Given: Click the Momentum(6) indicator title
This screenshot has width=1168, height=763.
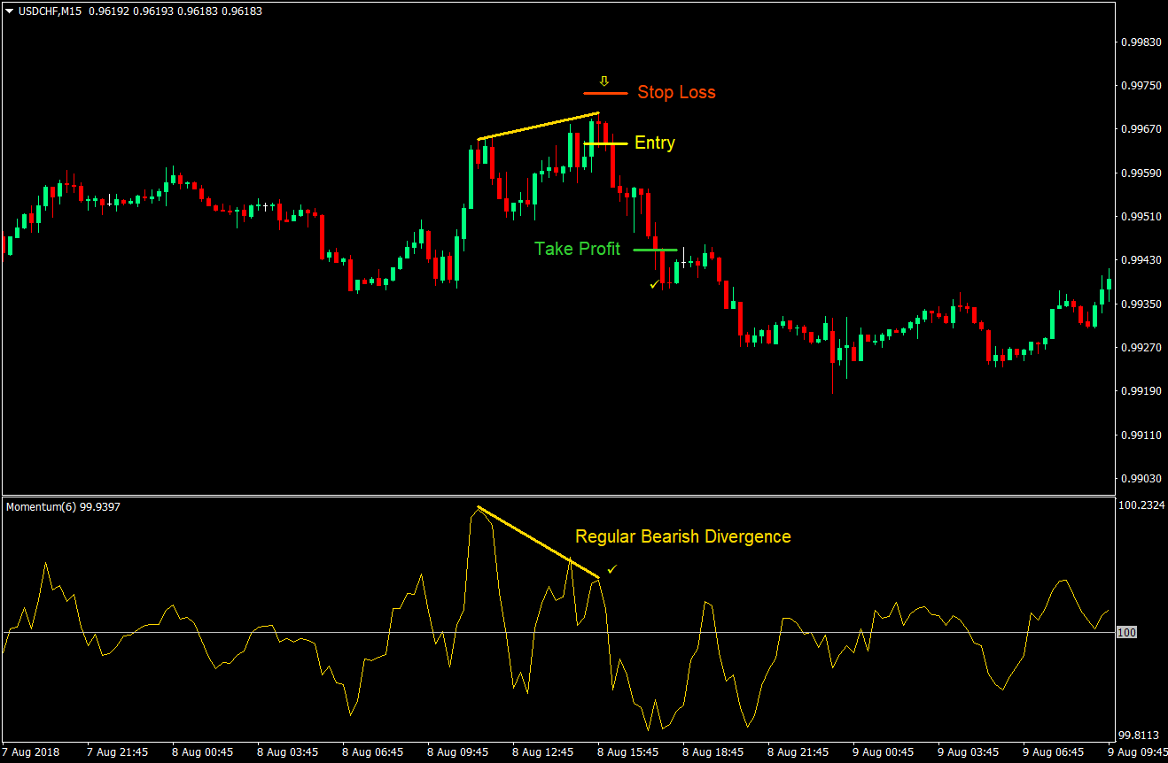Looking at the screenshot, I should [63, 507].
